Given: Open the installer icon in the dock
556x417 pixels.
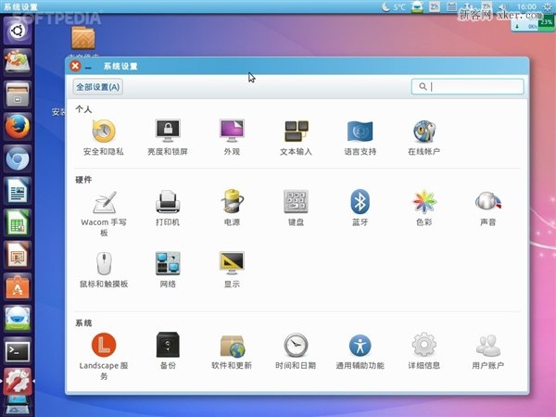Looking at the screenshot, I should (18, 62).
